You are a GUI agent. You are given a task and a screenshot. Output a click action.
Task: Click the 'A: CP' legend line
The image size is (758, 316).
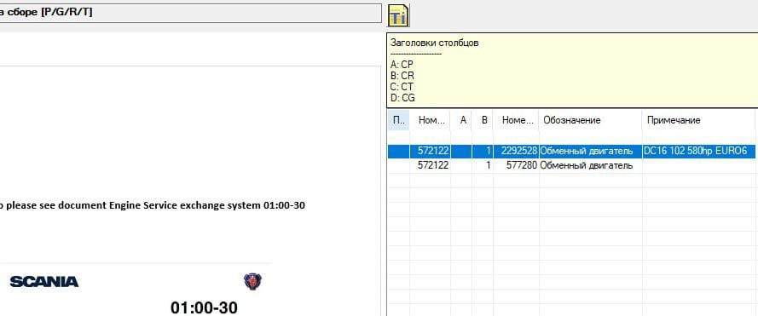click(402, 64)
